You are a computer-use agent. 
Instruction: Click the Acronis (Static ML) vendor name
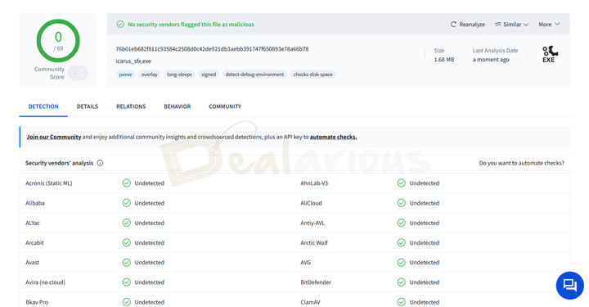[49, 183]
